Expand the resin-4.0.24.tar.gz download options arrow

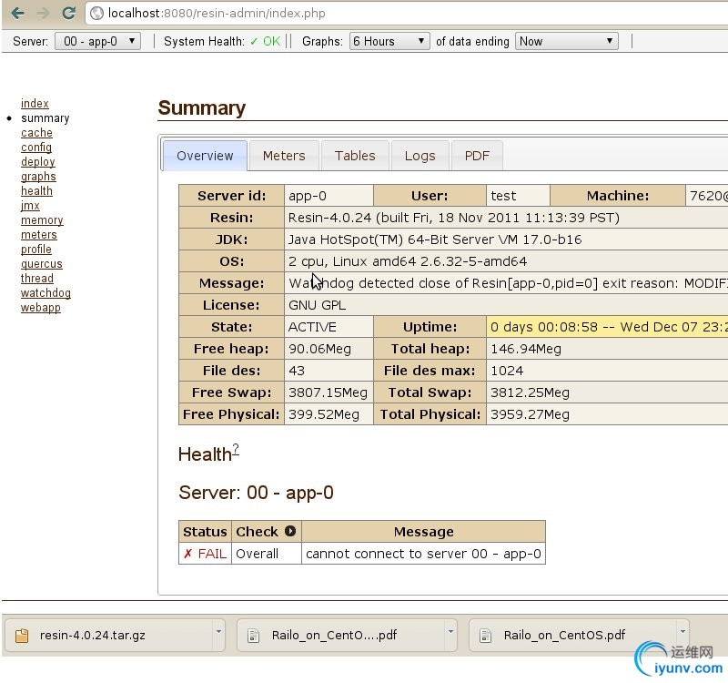[218, 632]
